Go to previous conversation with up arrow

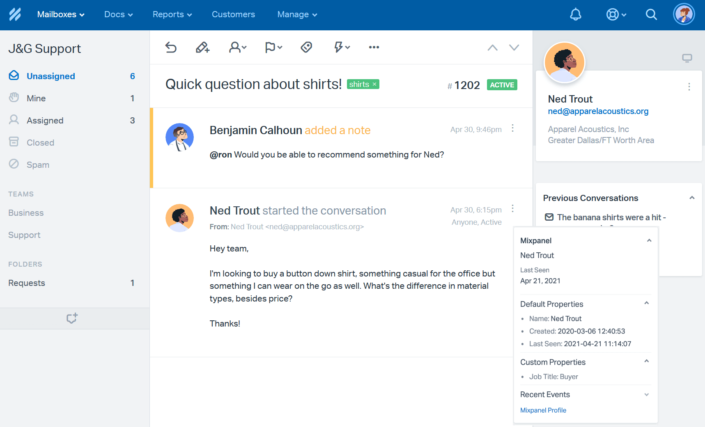[x=492, y=48]
